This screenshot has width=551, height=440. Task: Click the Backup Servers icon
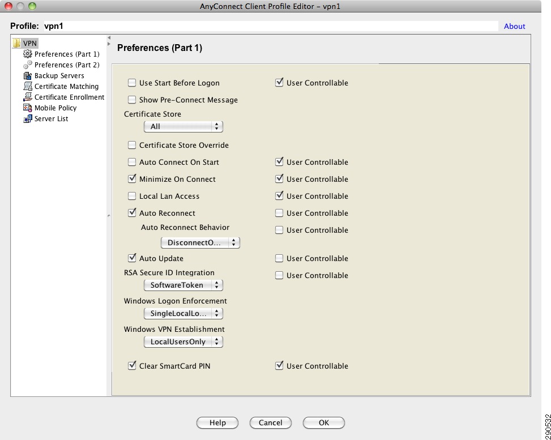pos(27,75)
